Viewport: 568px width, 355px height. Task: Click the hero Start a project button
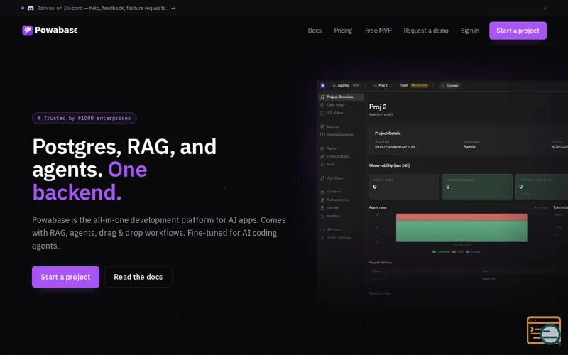65,277
